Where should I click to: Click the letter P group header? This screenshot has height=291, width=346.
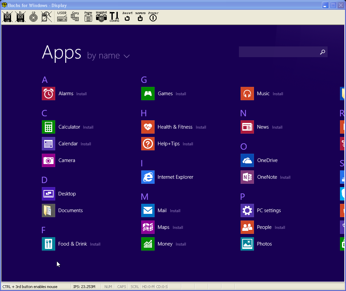(x=243, y=197)
